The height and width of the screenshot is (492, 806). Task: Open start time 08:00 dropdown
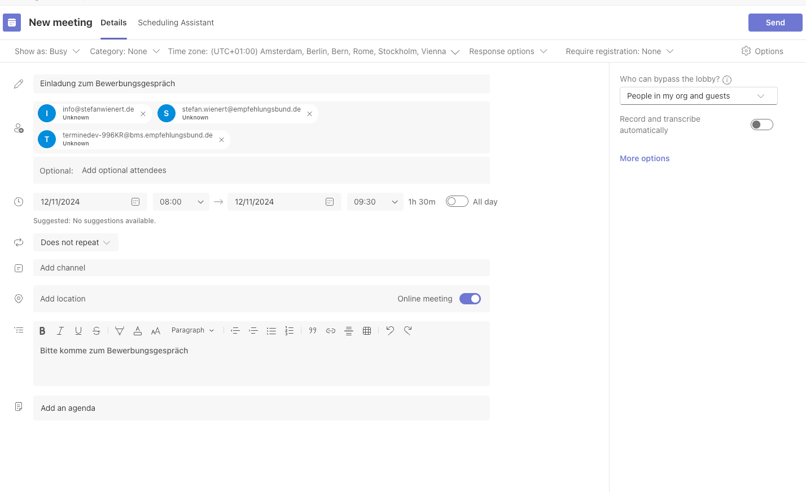tap(181, 202)
